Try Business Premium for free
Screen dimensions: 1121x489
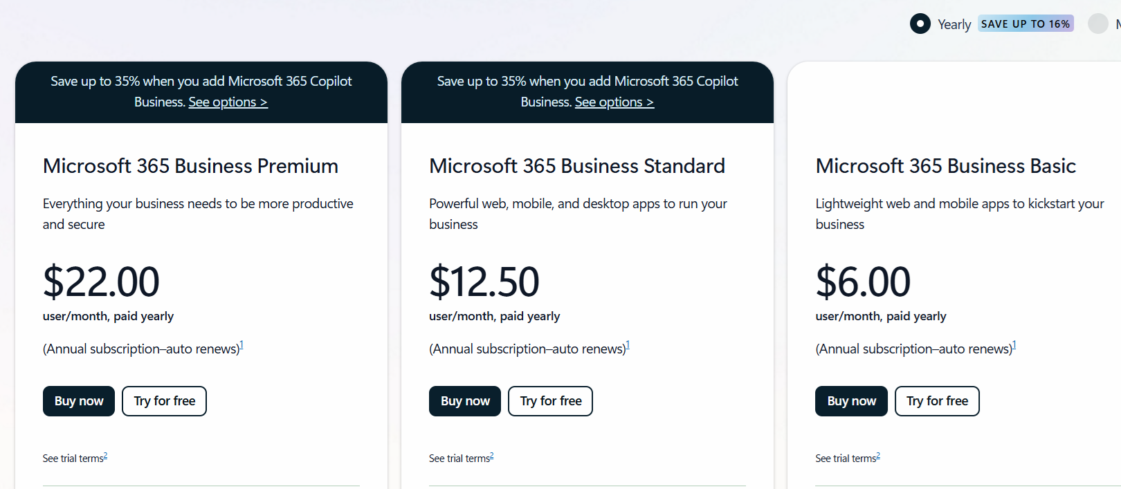coord(164,401)
